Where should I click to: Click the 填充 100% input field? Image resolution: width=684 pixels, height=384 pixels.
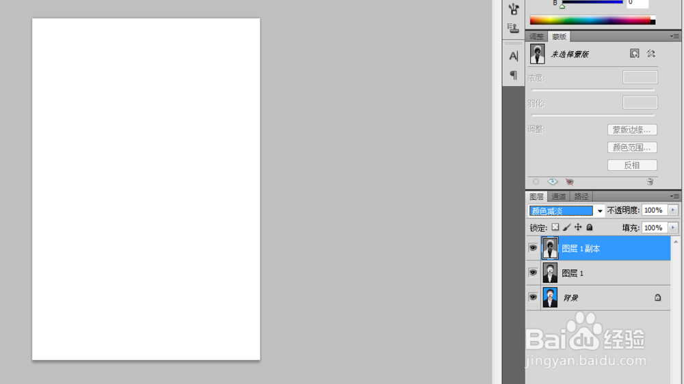pyautogui.click(x=655, y=228)
